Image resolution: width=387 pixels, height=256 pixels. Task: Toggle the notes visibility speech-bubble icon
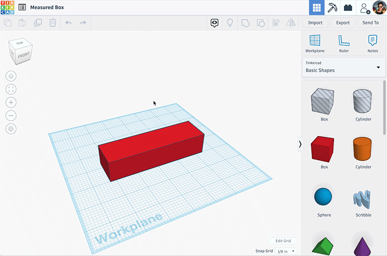(x=214, y=23)
